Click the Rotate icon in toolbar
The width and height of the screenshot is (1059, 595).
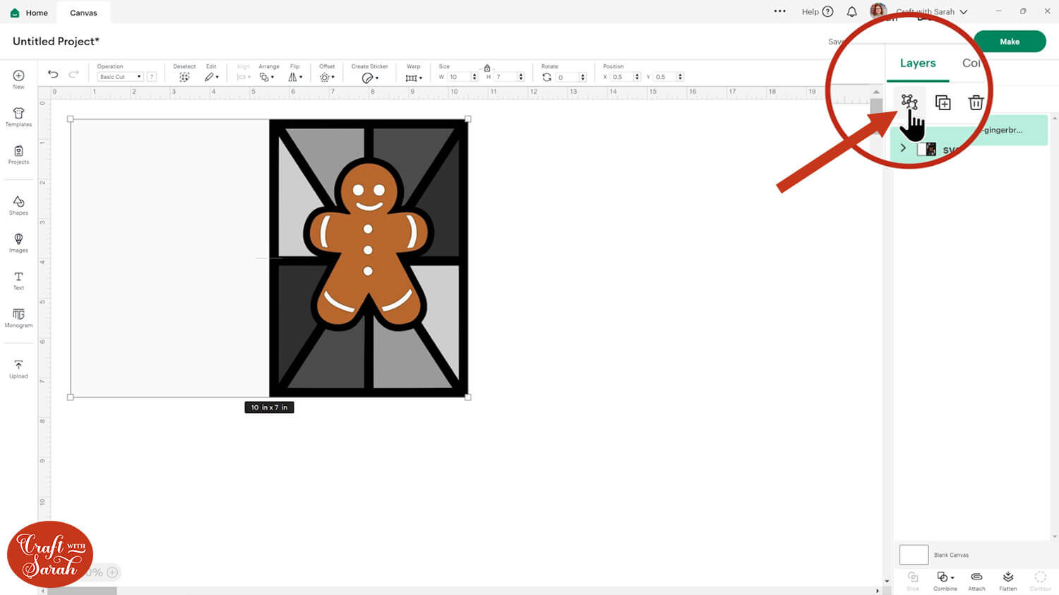[x=546, y=77]
